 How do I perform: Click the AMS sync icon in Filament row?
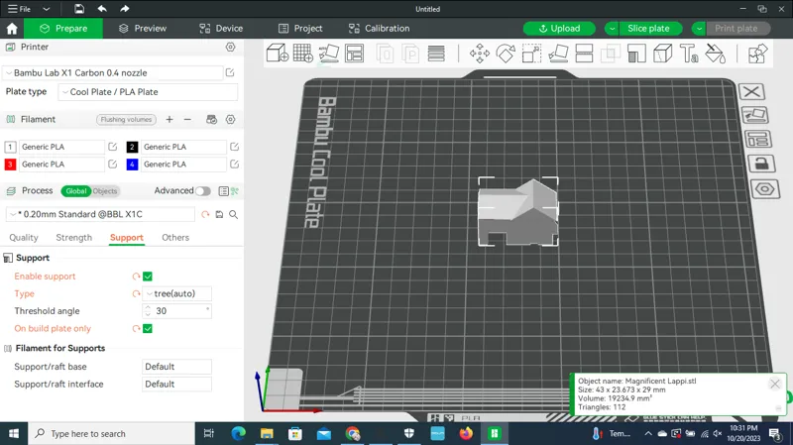click(x=212, y=119)
